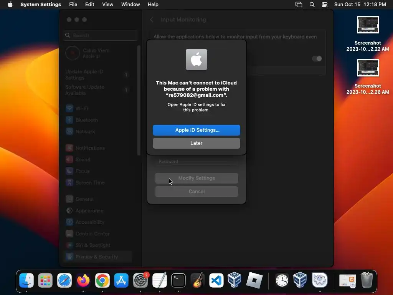Open the Trash in the Dock
The image size is (393, 295).
click(367, 280)
